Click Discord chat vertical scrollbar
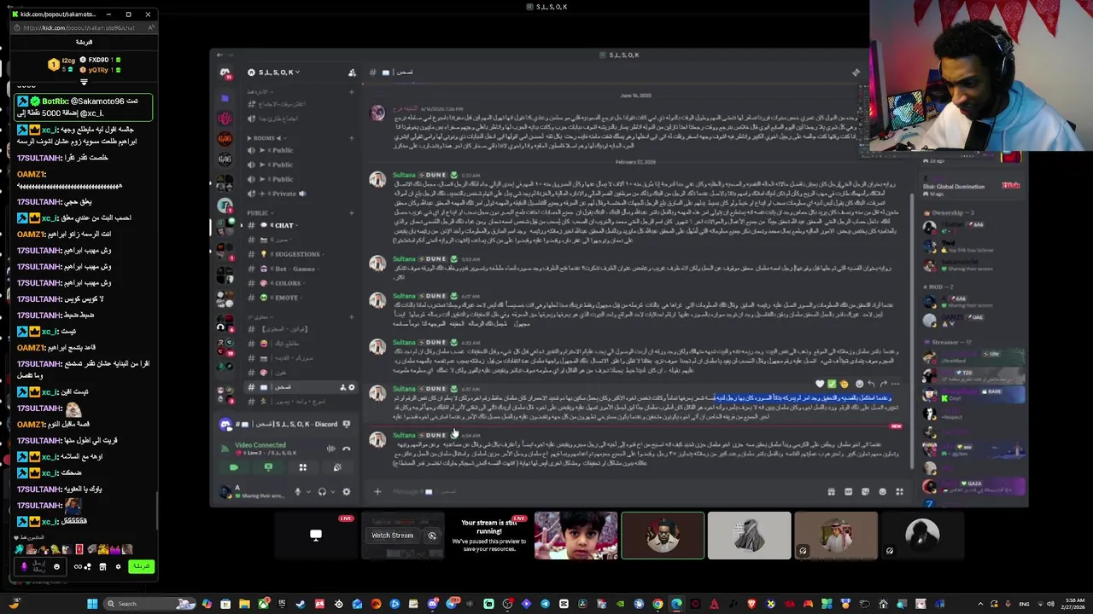The width and height of the screenshot is (1093, 614). coord(912,333)
